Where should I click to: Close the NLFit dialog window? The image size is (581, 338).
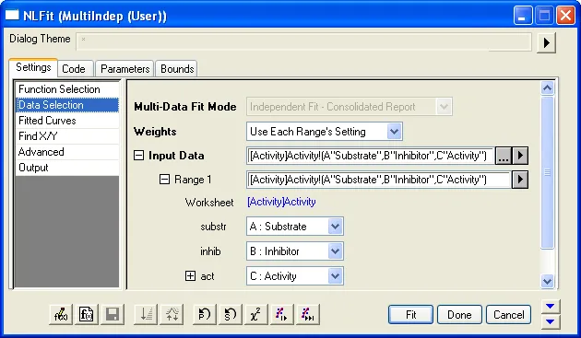[566, 16]
